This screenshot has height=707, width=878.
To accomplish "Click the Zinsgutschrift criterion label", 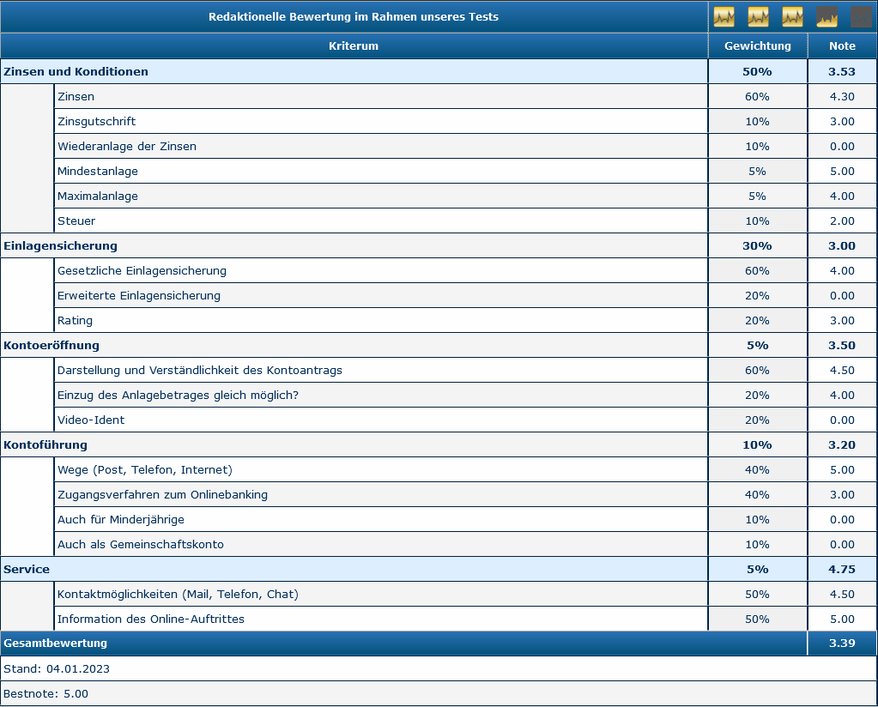I will coord(96,122).
